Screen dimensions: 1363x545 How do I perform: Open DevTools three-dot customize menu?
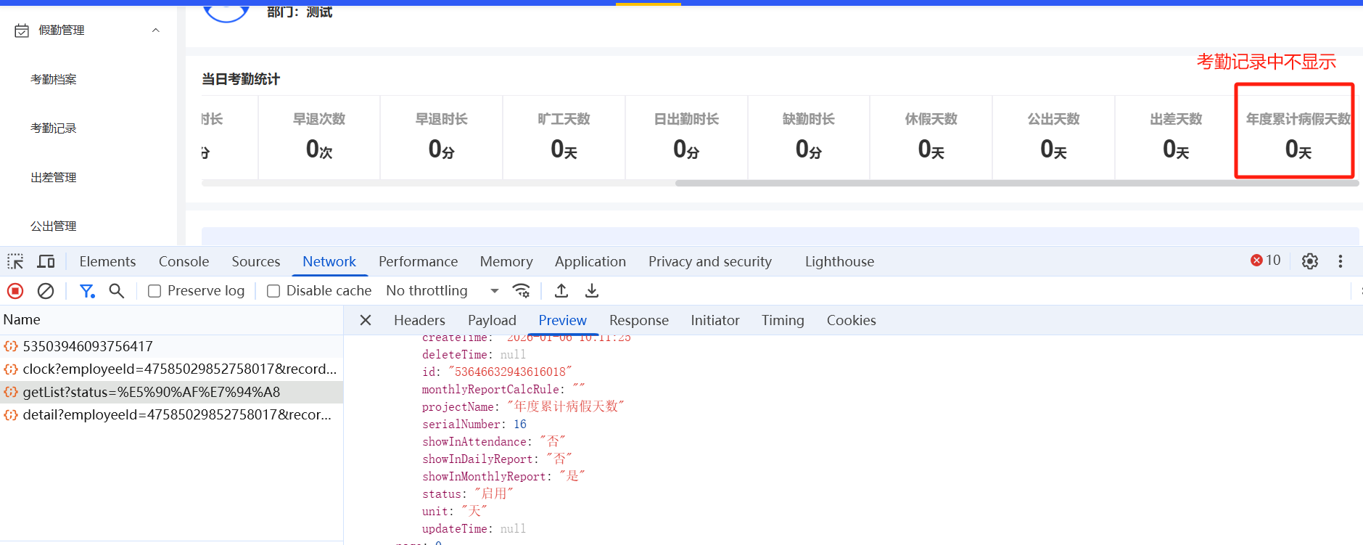tap(1340, 261)
